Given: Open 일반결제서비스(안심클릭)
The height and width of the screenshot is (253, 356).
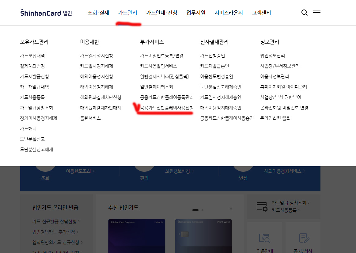Looking at the screenshot, I should coord(165,76).
